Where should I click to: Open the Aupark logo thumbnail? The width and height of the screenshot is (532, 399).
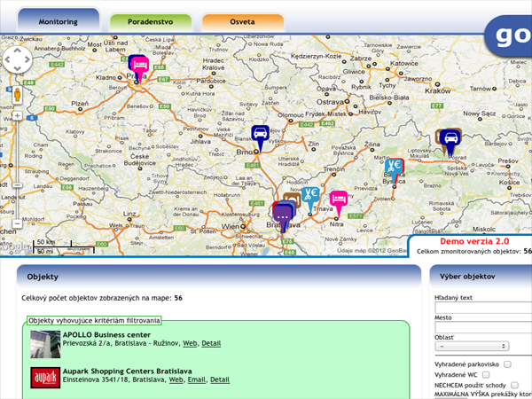click(x=45, y=378)
